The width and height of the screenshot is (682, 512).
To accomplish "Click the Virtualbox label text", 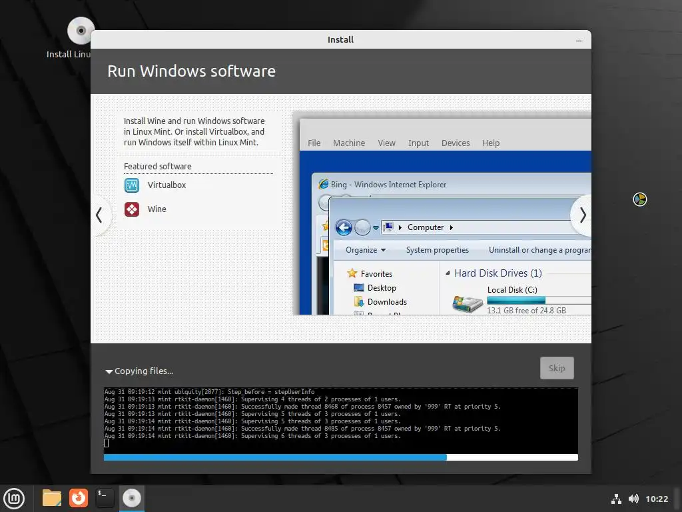I will (167, 185).
